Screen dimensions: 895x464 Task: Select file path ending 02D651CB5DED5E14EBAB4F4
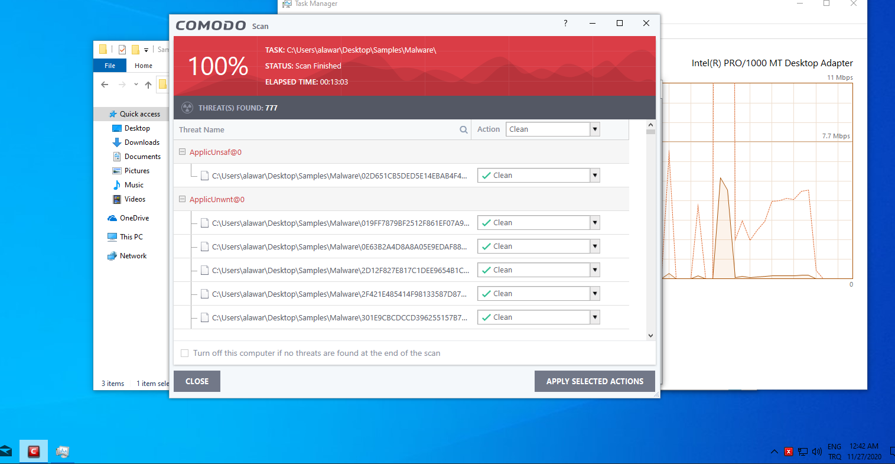click(340, 176)
